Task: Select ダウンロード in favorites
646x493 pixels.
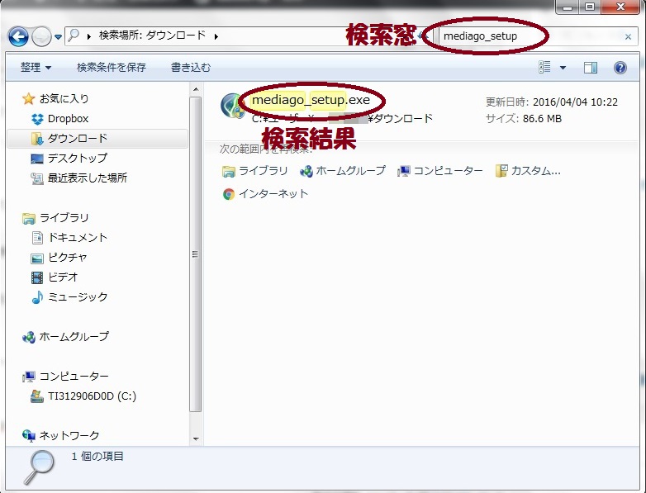Action: [x=78, y=139]
